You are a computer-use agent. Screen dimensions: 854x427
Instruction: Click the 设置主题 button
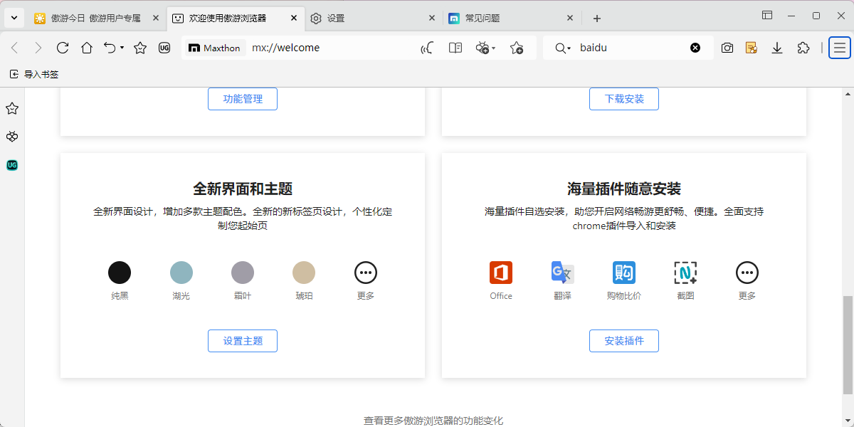(x=242, y=341)
